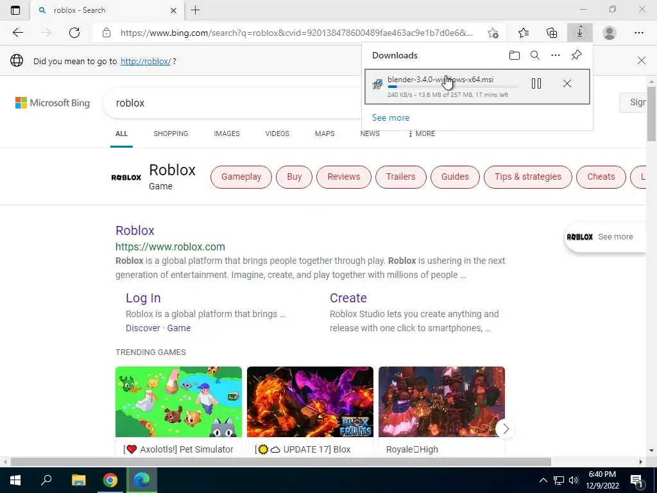The width and height of the screenshot is (657, 493).
Task: Click the horizontal scrollbar at page bottom
Action: (281, 462)
